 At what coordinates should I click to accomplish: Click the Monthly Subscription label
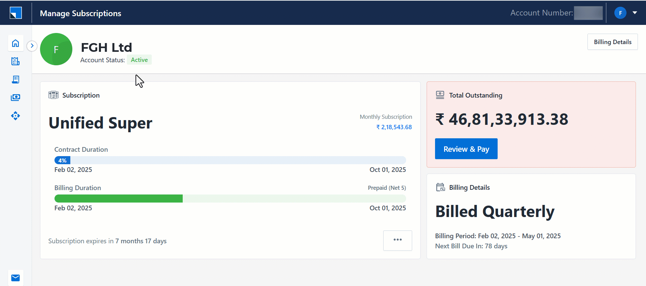pyautogui.click(x=386, y=117)
